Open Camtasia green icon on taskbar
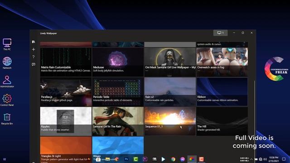 135,159
